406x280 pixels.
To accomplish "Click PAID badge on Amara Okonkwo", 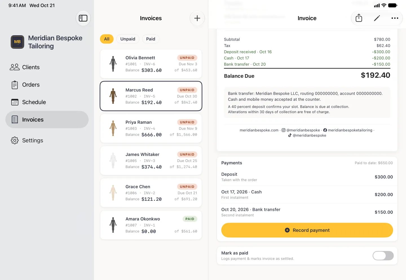I will click(x=190, y=219).
